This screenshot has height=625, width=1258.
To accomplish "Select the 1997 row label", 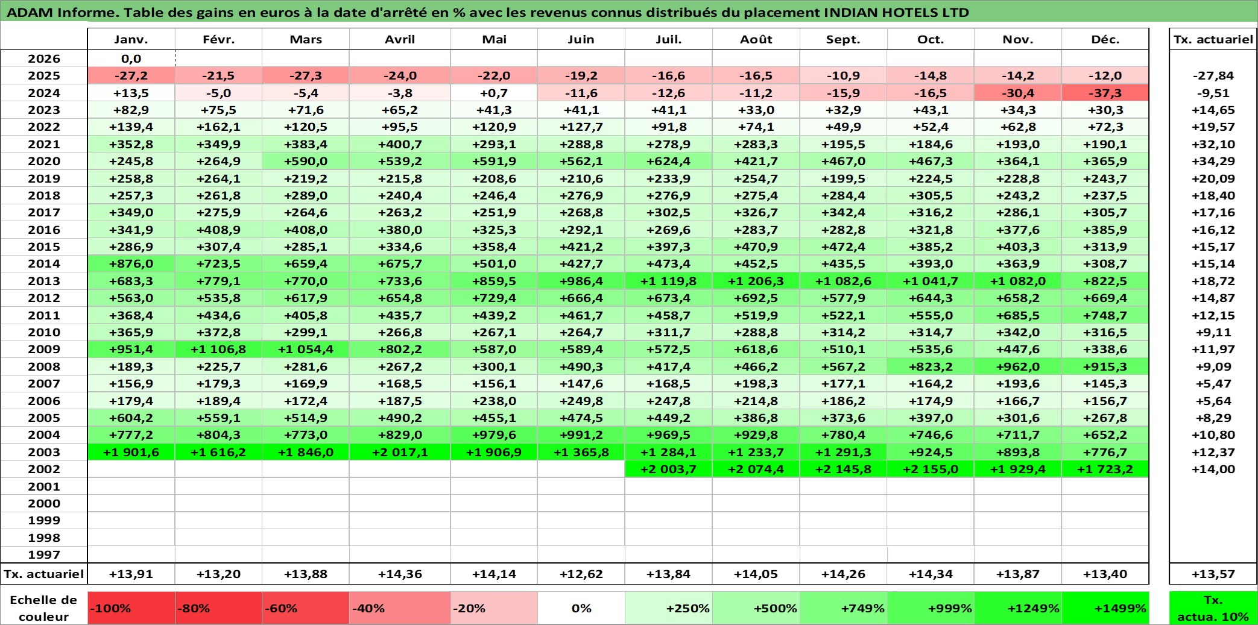I will 44,554.
